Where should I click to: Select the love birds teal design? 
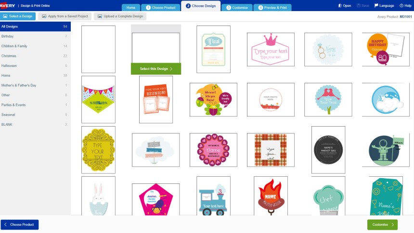click(328, 100)
